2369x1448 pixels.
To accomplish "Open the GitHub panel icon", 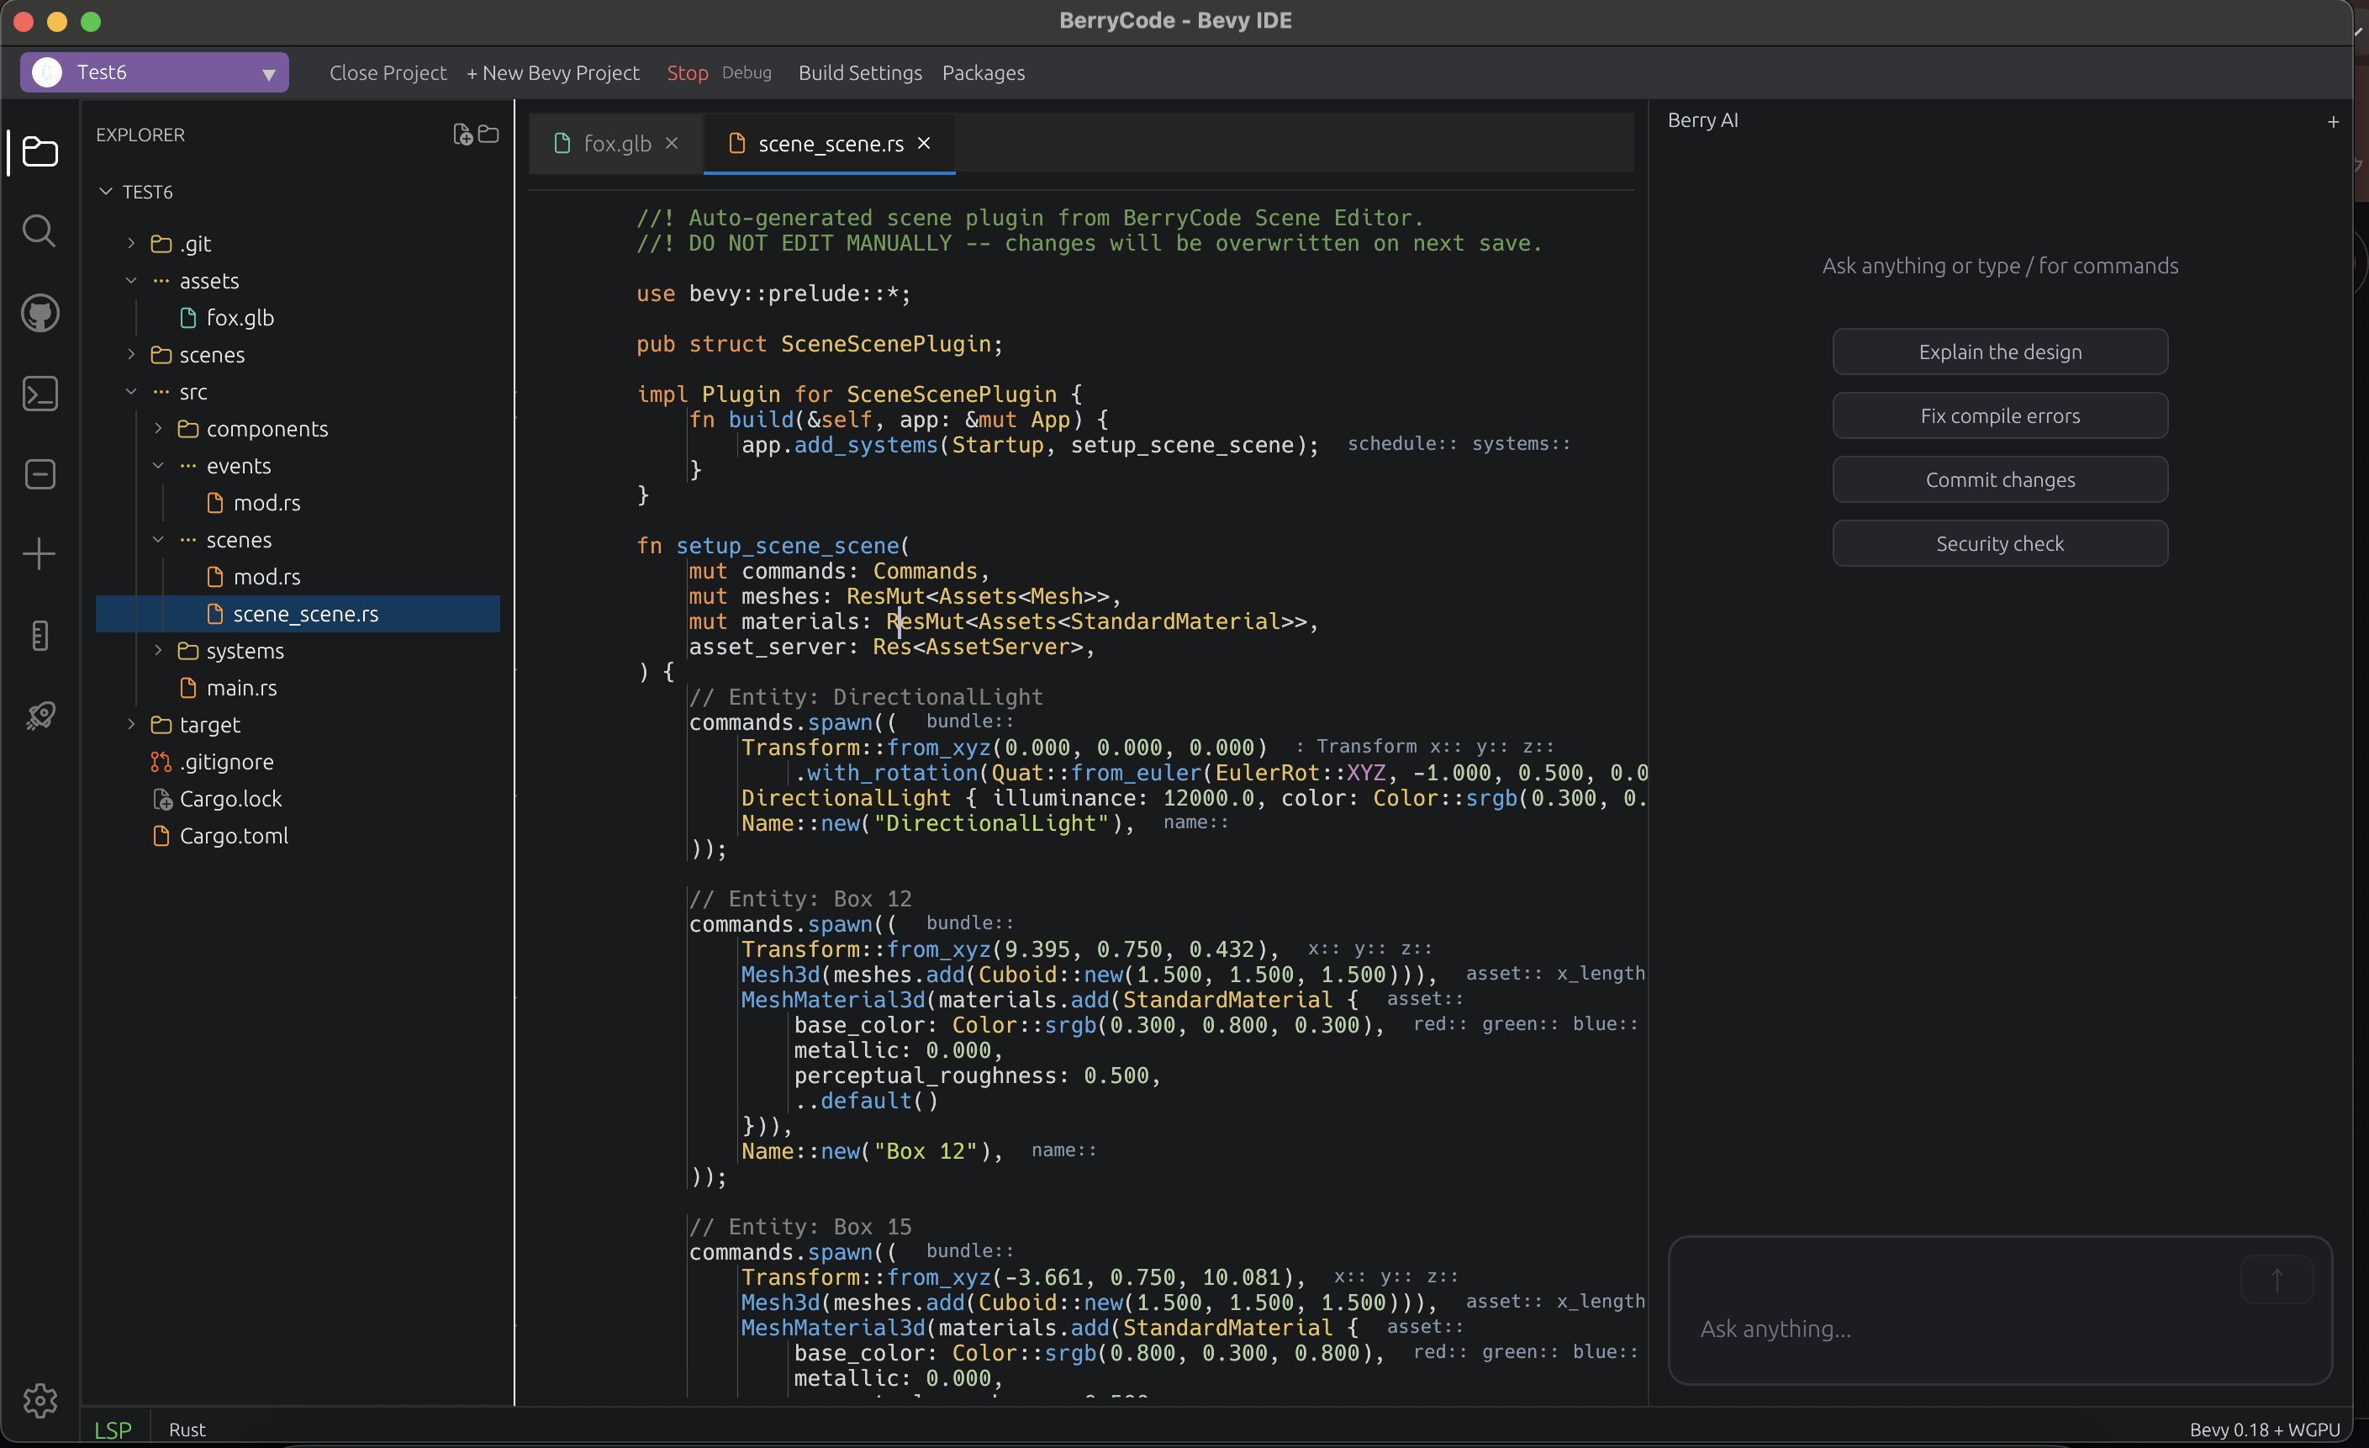I will coord(40,313).
